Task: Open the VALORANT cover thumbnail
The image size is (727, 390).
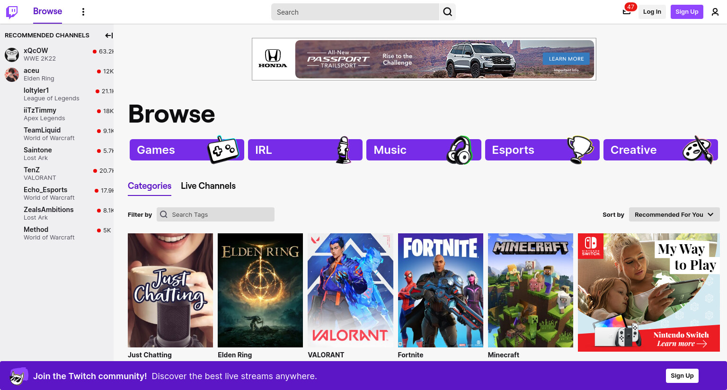Action: pos(350,290)
